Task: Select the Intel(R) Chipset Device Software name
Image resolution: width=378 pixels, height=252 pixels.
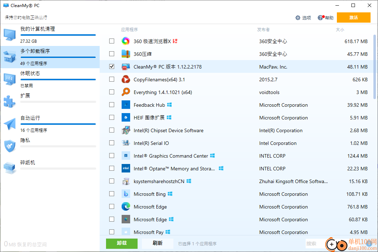Action: (168, 130)
